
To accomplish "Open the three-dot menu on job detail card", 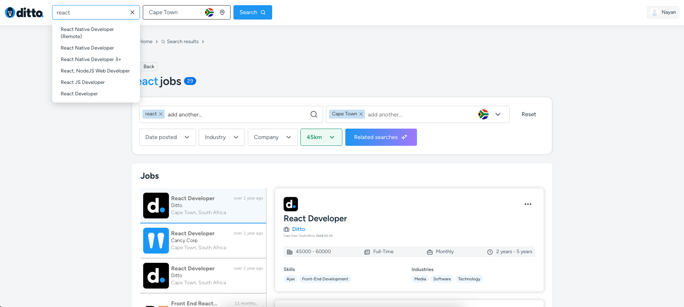I will point(528,204).
